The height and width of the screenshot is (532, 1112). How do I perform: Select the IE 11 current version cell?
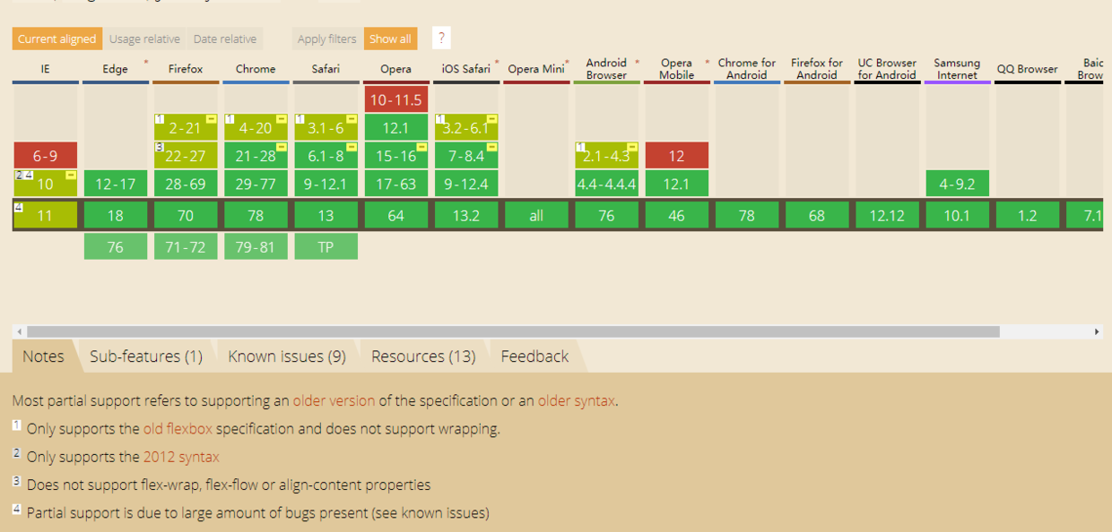coord(45,215)
